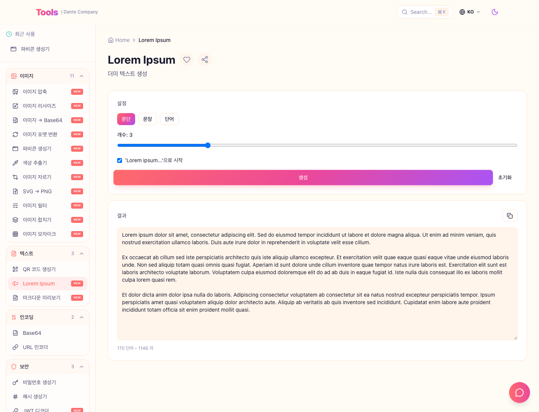The width and height of the screenshot is (539, 412).
Task: Copy the result using the copy icon
Action: 510,216
